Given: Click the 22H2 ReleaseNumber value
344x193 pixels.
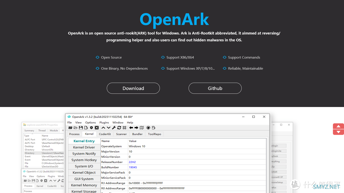Looking at the screenshot, I should 132,162.
